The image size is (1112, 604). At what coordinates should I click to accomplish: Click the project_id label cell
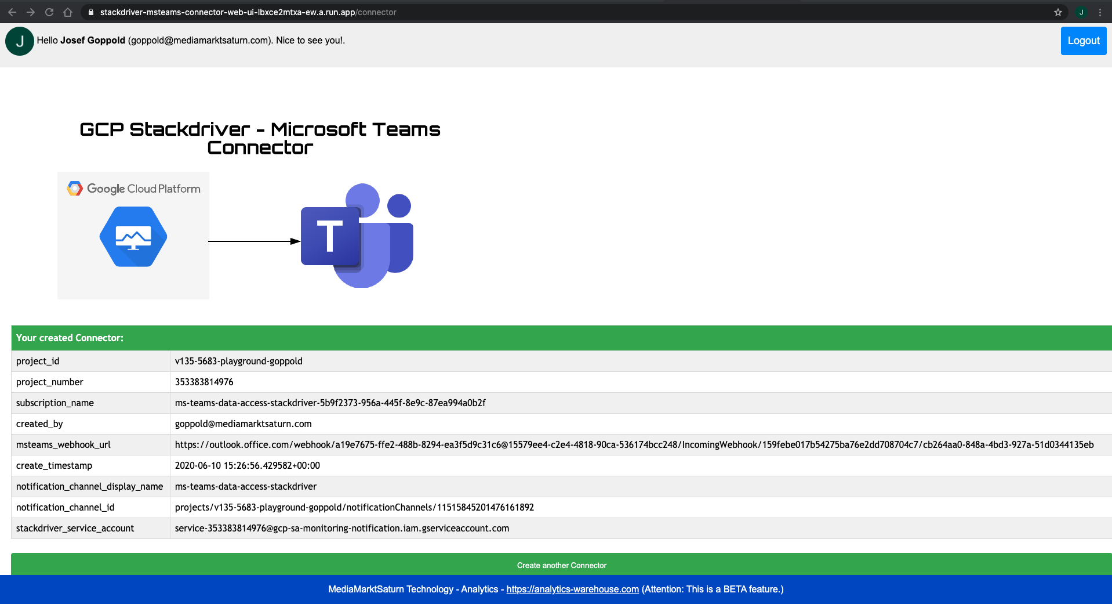click(x=90, y=361)
